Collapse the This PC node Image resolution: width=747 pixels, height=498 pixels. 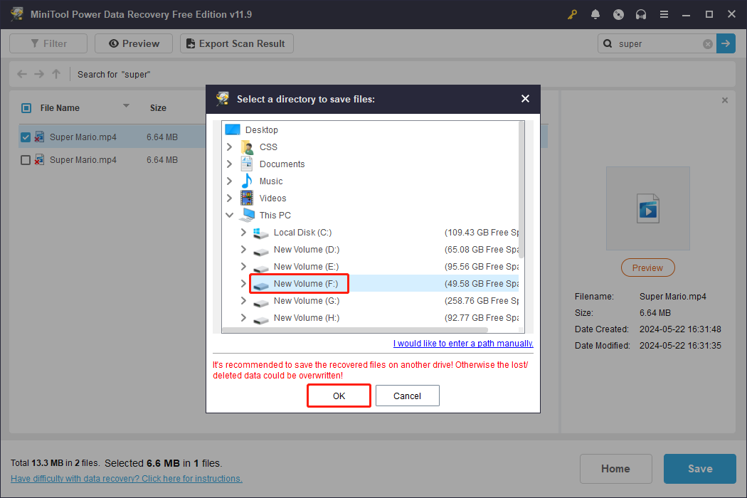[x=230, y=215]
